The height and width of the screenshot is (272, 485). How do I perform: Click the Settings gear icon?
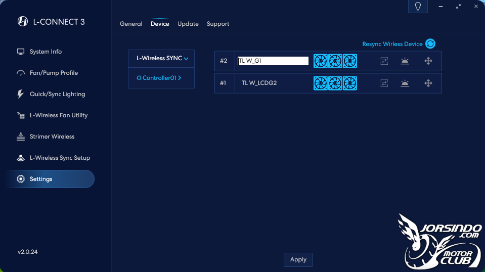(x=21, y=179)
